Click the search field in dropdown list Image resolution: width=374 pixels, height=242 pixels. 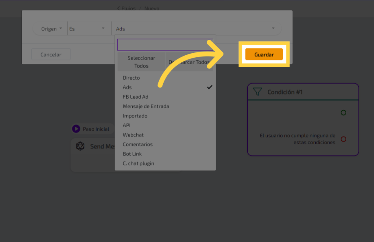[165, 45]
